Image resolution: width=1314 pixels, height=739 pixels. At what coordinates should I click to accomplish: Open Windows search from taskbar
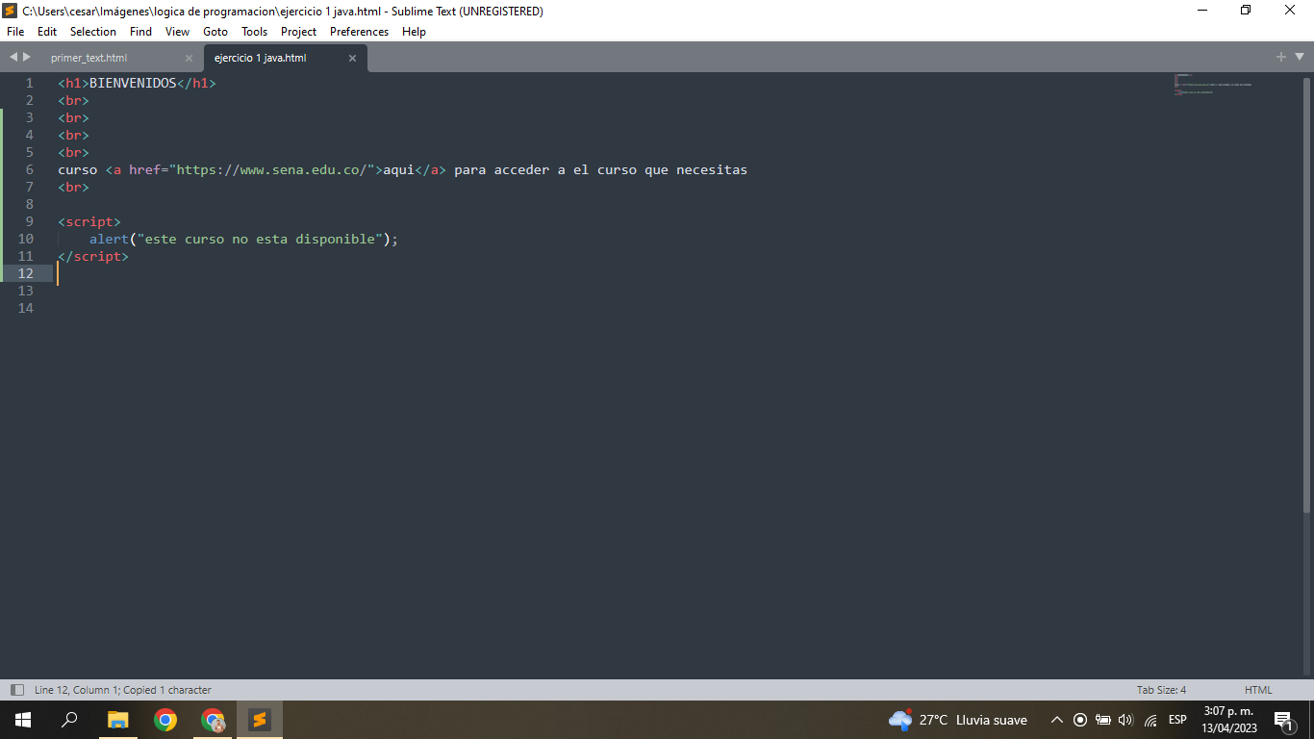[x=69, y=720]
